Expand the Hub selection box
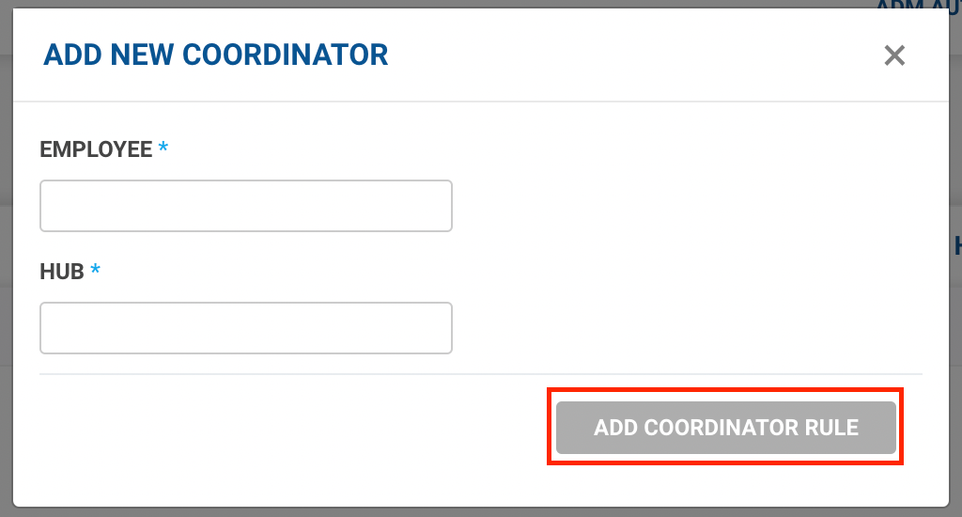 coord(246,328)
